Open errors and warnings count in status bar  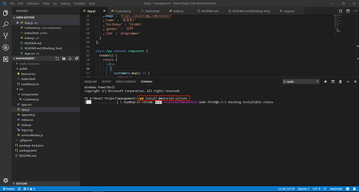point(29,189)
